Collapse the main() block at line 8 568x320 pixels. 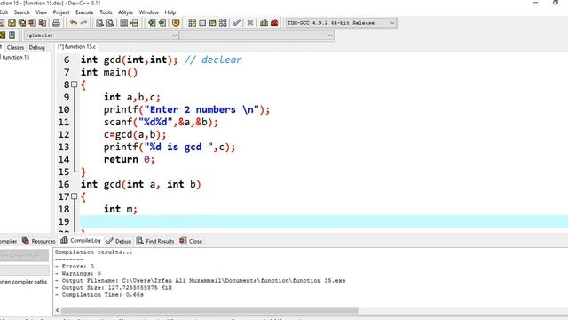point(75,84)
